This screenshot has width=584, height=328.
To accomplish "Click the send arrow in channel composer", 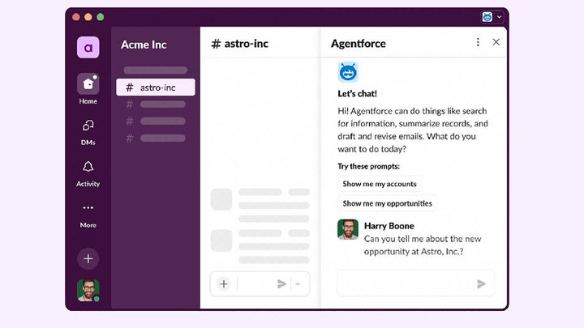I will (281, 283).
